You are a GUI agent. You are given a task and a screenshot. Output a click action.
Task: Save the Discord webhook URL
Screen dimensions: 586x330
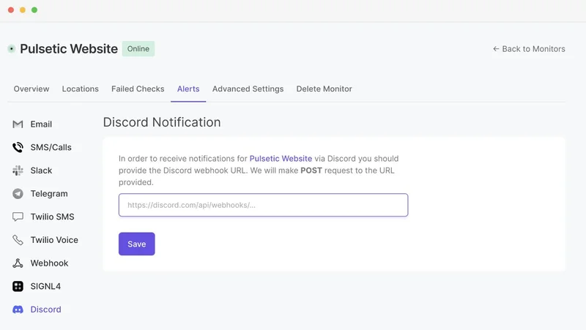coord(137,244)
